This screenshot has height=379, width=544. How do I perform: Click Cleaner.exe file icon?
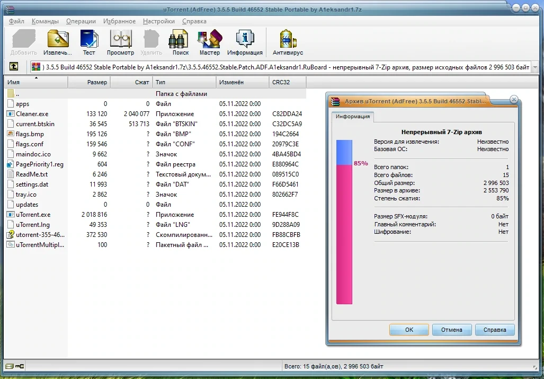pos(11,114)
